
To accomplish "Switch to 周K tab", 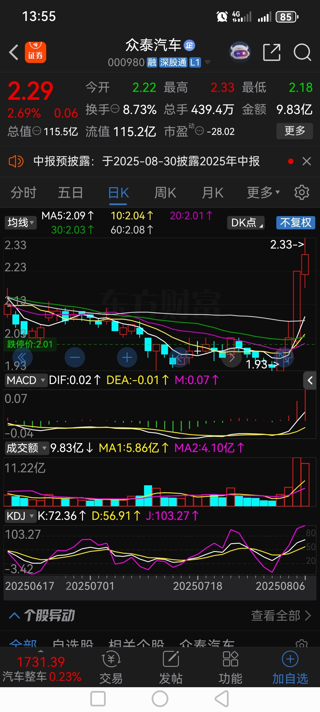I will coord(165,193).
